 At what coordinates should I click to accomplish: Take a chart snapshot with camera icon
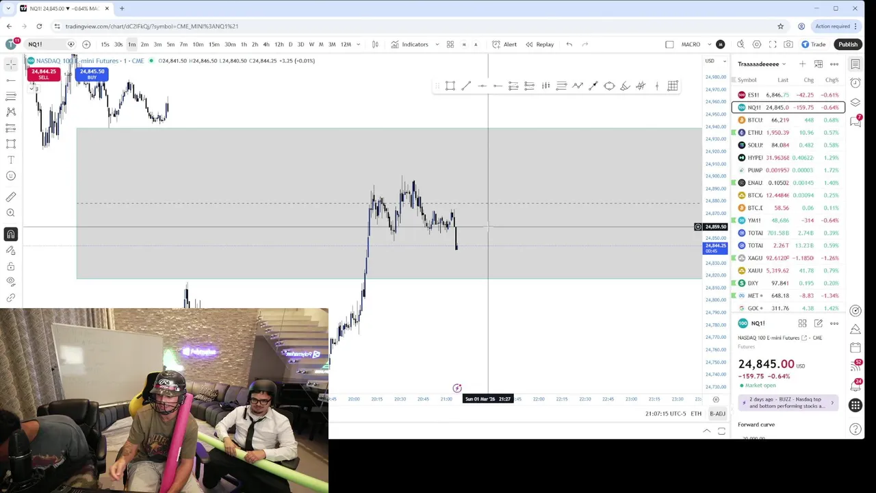coord(788,45)
